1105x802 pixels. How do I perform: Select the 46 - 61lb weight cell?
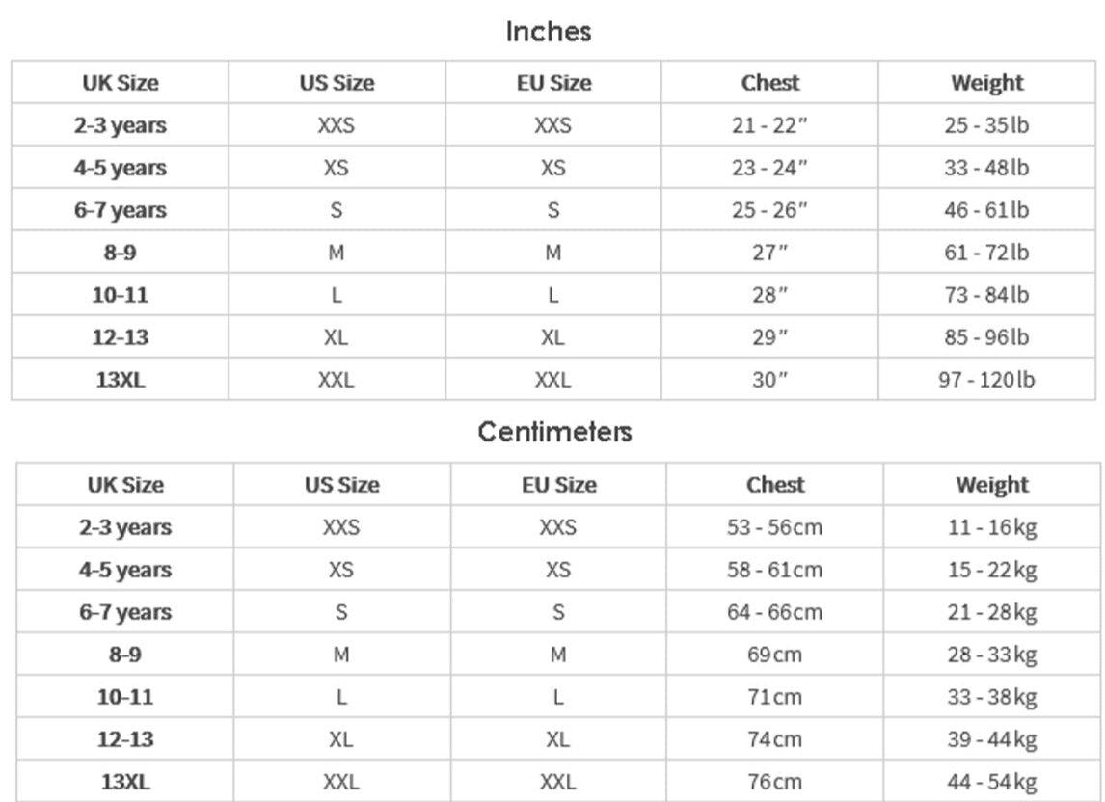pyautogui.click(x=986, y=210)
